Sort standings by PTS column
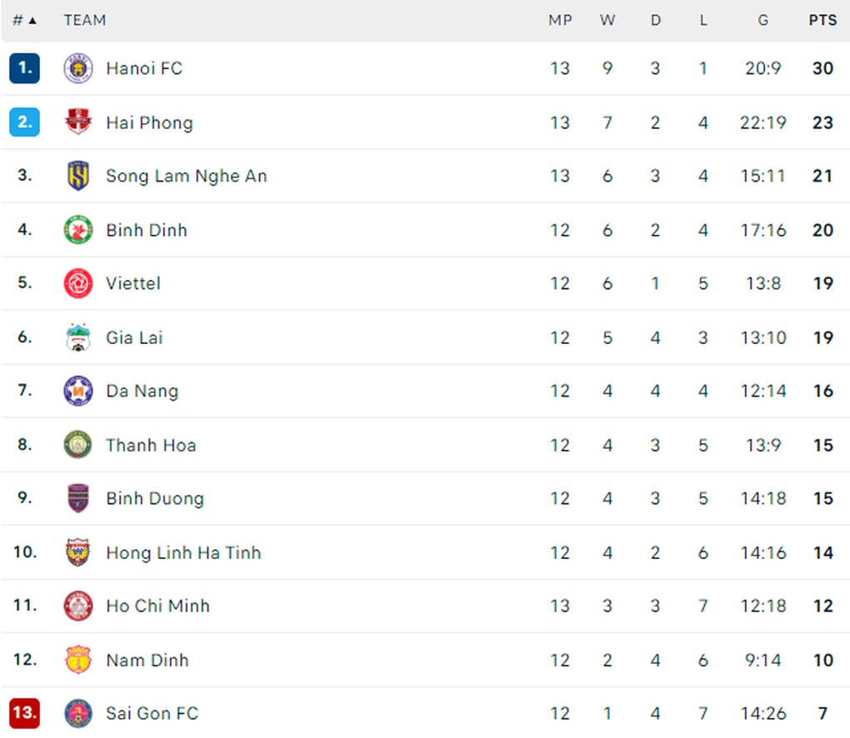This screenshot has width=850, height=738. pos(822,21)
